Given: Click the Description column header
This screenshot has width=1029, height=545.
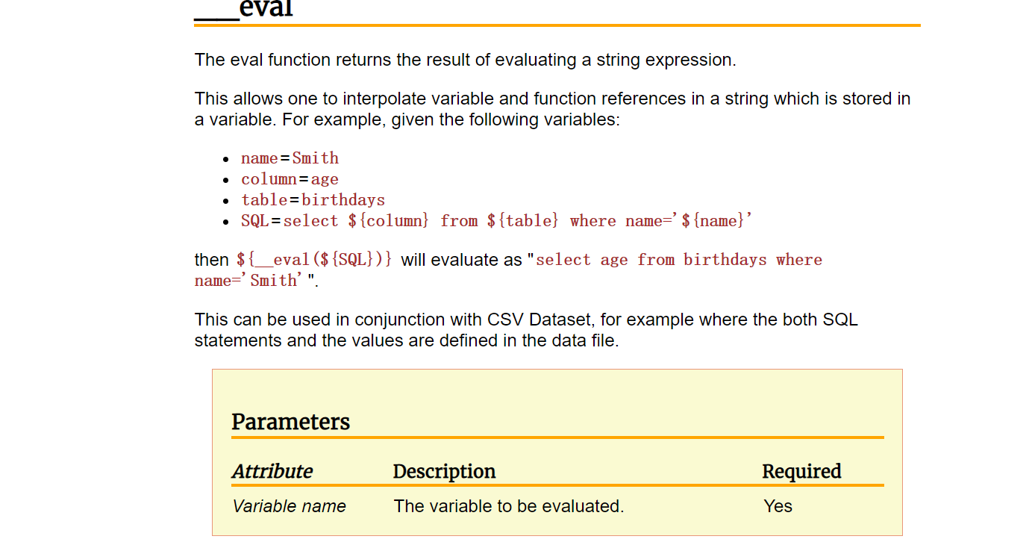Looking at the screenshot, I should (444, 471).
